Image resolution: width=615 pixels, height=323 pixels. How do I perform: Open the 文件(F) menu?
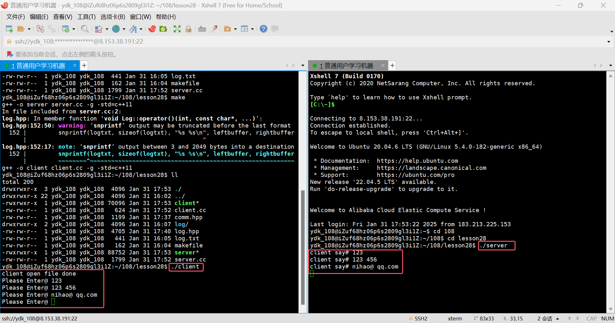[x=16, y=17]
